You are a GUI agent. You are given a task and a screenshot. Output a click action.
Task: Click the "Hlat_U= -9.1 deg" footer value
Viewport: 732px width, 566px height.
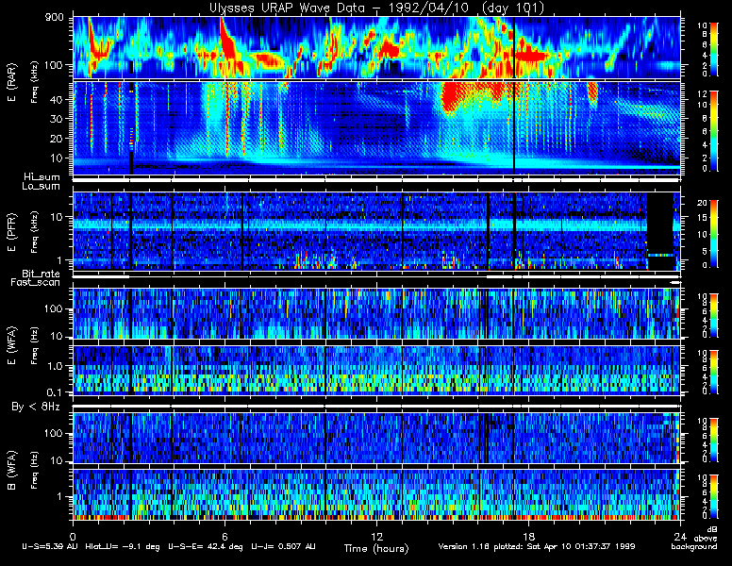pyautogui.click(x=123, y=546)
